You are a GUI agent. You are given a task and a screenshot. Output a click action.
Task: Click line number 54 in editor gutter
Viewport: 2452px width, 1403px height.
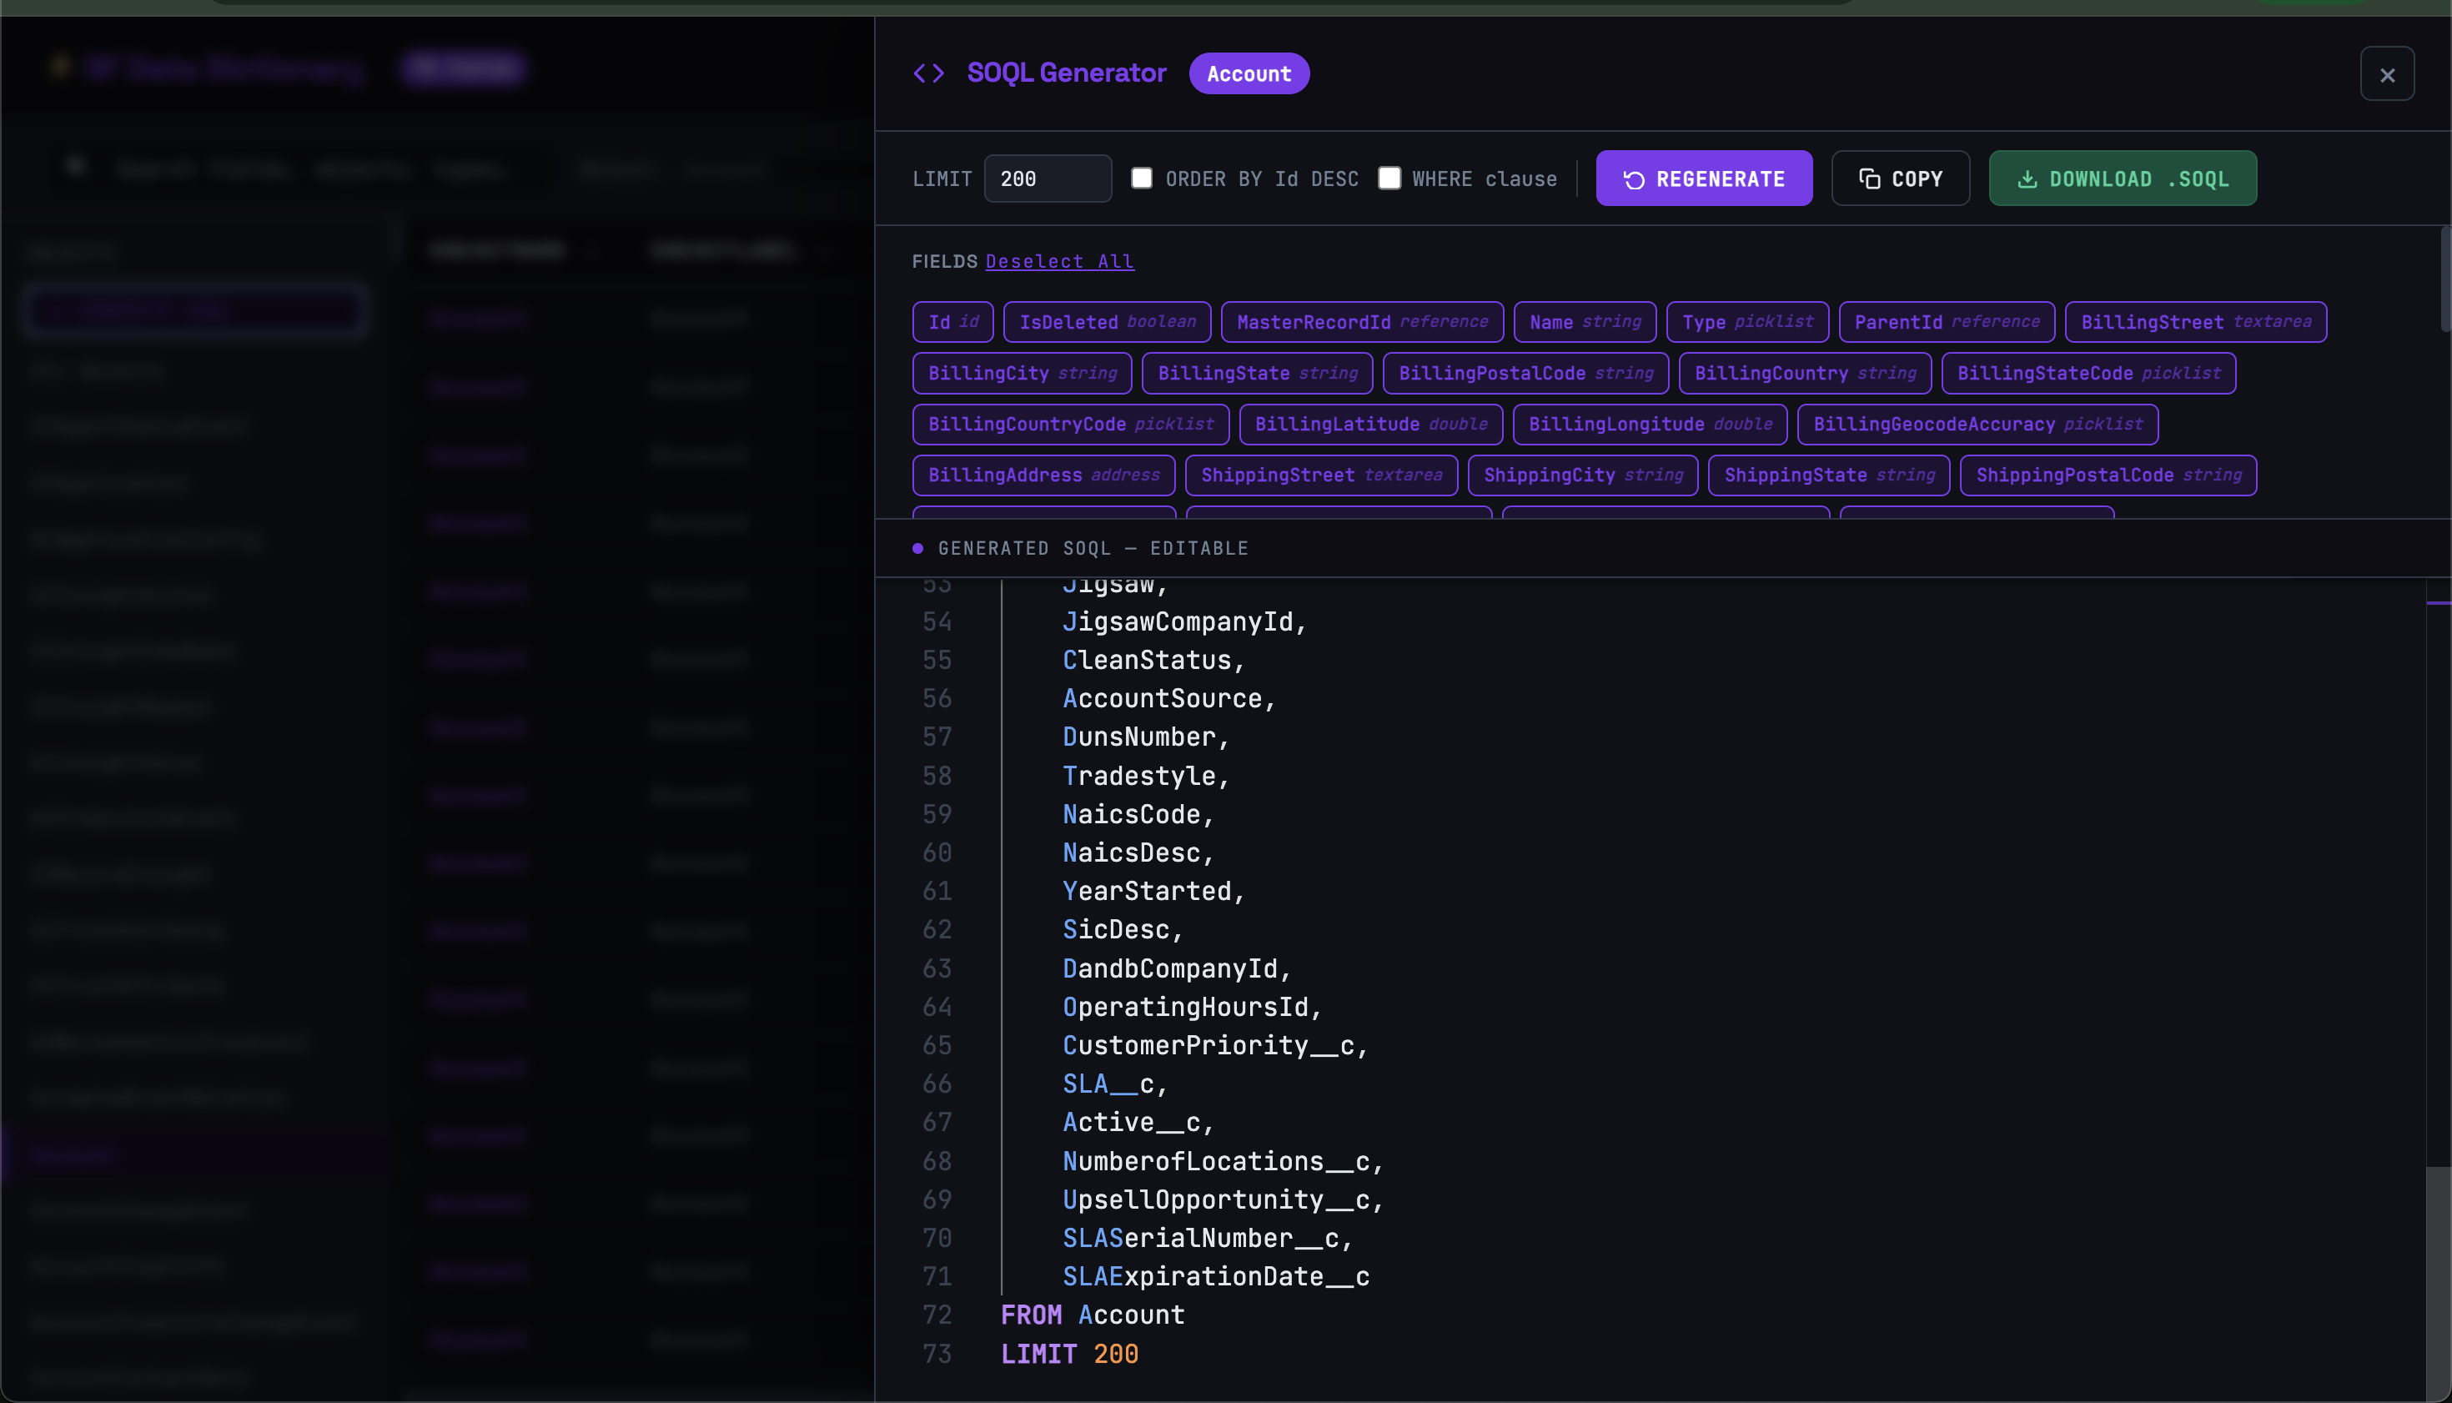click(x=937, y=621)
